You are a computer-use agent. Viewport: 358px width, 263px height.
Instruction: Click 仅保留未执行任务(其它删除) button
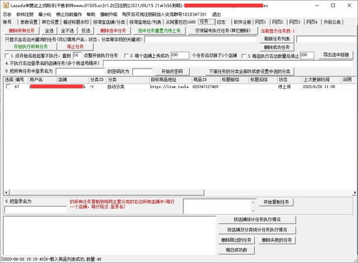(x=223, y=31)
